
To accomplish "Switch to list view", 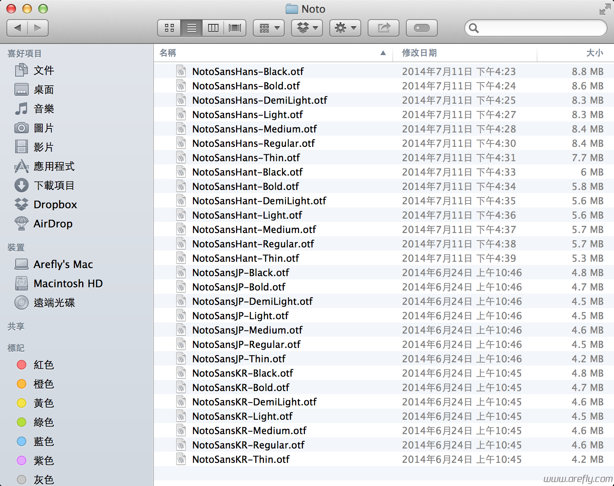I will [192, 28].
